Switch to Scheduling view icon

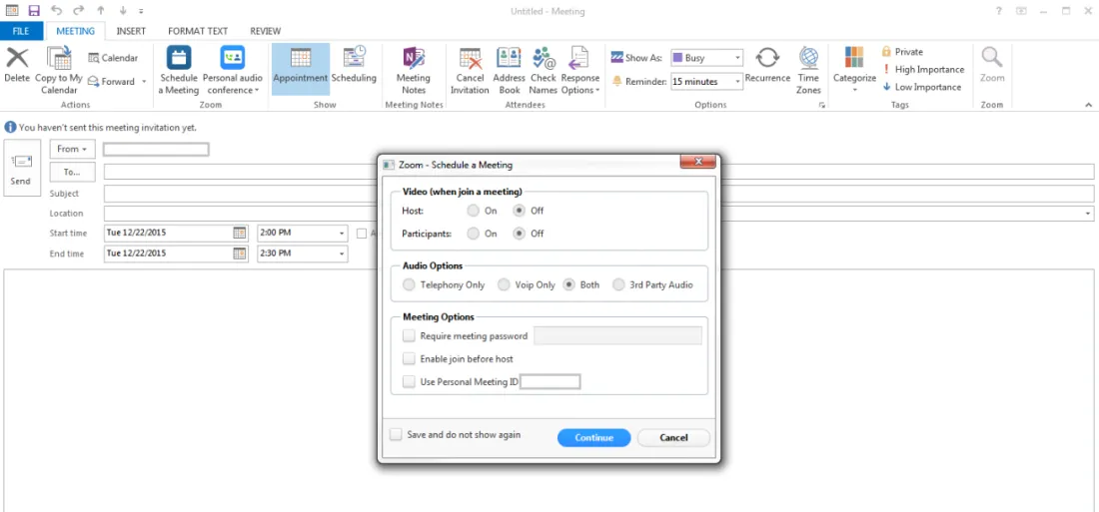(x=354, y=58)
